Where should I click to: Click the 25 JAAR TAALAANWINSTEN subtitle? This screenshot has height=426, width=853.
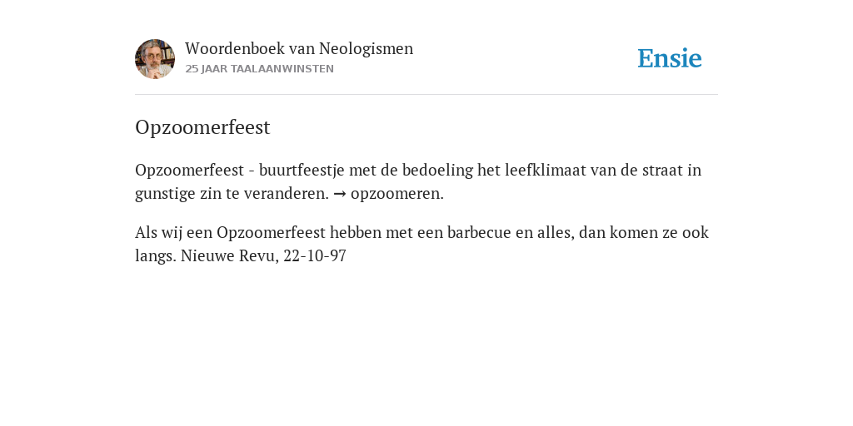(x=260, y=69)
